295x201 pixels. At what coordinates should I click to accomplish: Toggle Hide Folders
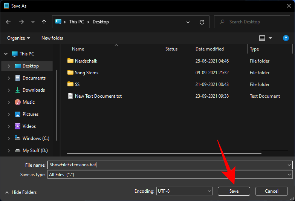click(21, 192)
